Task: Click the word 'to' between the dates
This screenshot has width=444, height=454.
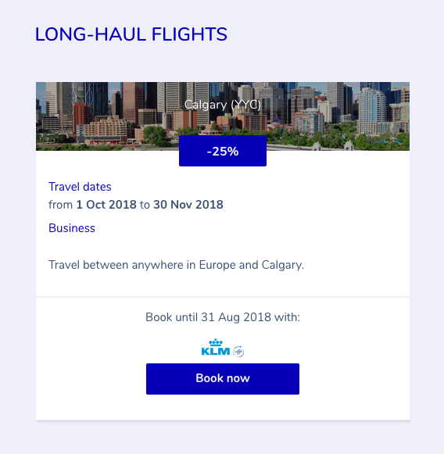Action: coord(145,205)
